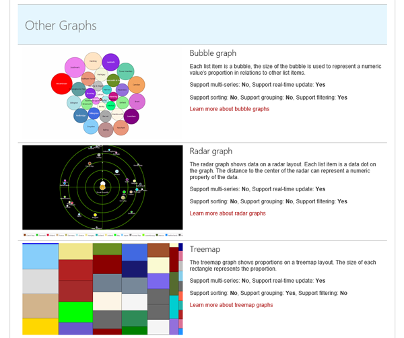
Task: Click the dark purple Lewisham bubble
Action: (132, 116)
